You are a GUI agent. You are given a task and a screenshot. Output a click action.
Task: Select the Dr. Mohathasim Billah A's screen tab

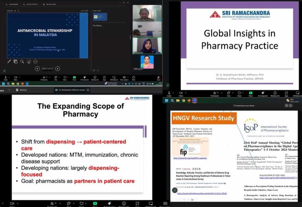pos(72,90)
